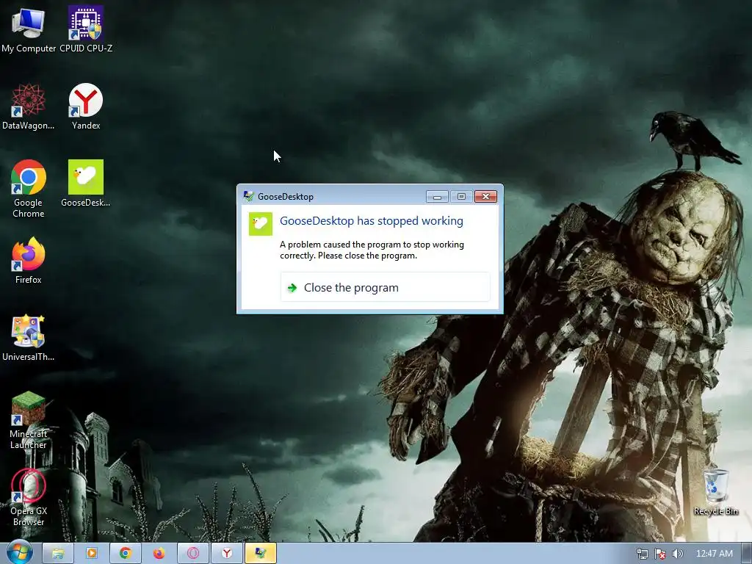This screenshot has height=564, width=752.
Task: Click the GooseDesktop title bar icon
Action: [x=248, y=196]
